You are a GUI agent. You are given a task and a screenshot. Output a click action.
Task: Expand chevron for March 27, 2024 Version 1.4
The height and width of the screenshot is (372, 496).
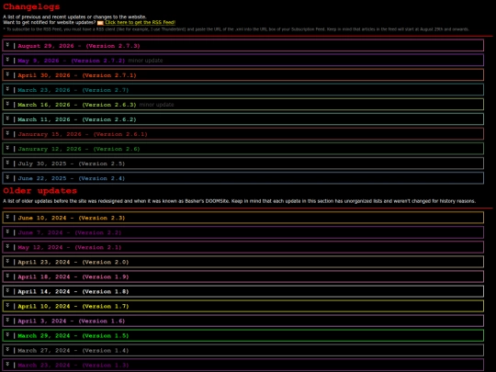7,350
